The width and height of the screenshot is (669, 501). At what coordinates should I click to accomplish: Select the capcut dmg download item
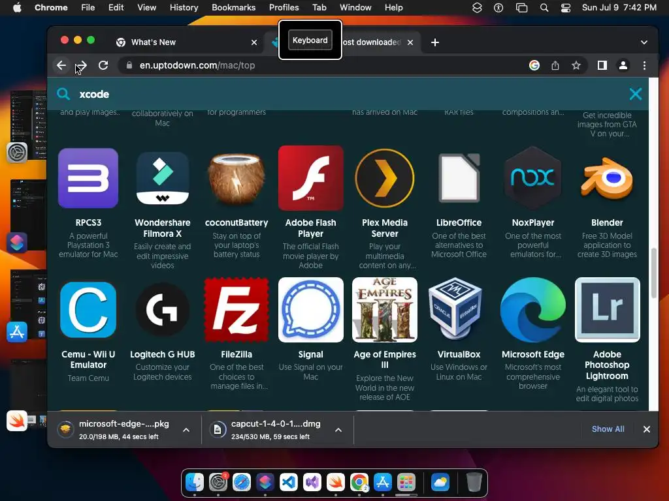[276, 430]
